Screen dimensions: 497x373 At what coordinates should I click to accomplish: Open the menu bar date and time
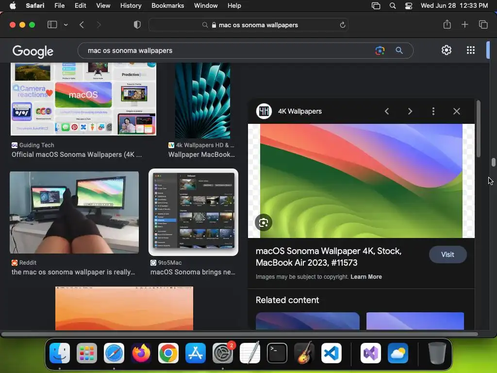tap(454, 6)
